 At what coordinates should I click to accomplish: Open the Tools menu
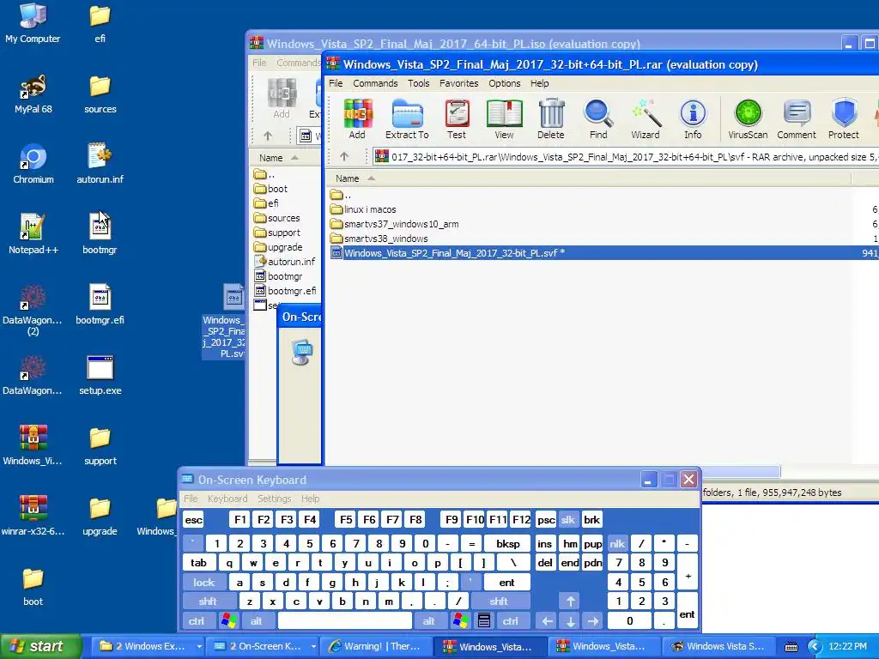(x=418, y=83)
